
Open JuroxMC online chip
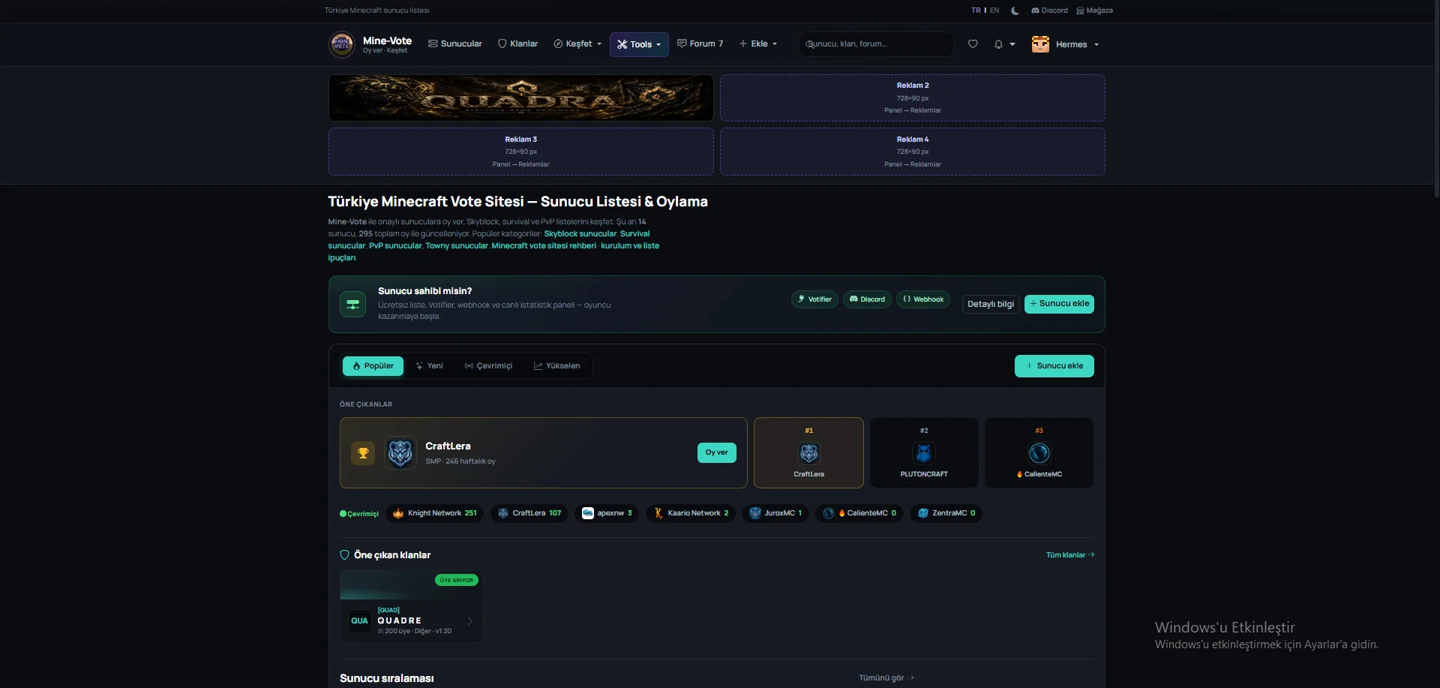pos(775,513)
